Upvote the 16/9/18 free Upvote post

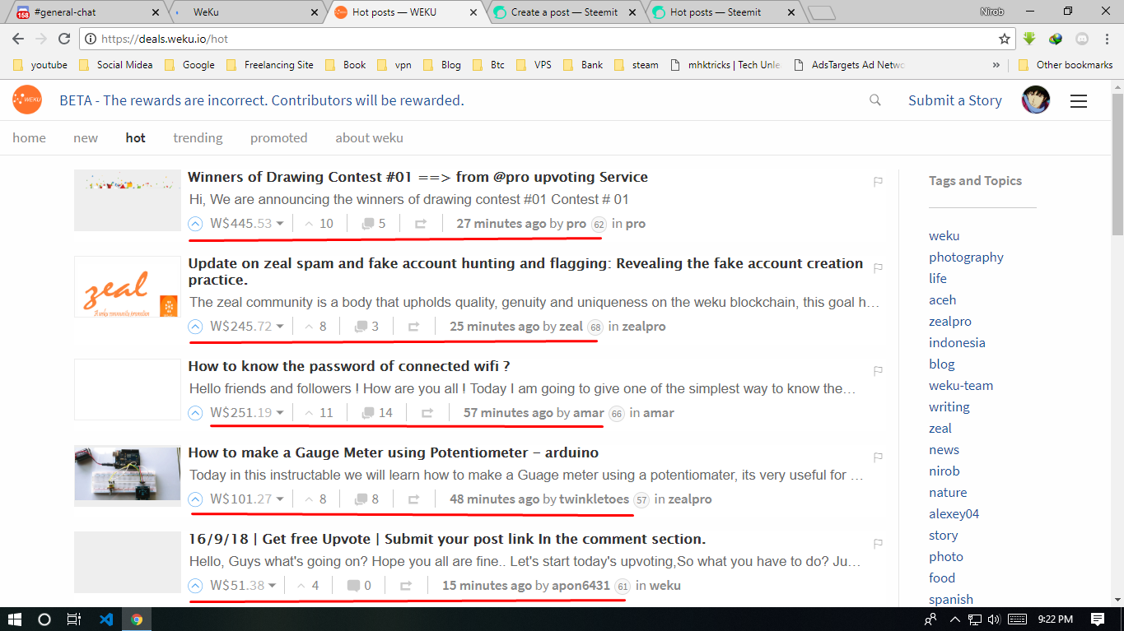195,586
